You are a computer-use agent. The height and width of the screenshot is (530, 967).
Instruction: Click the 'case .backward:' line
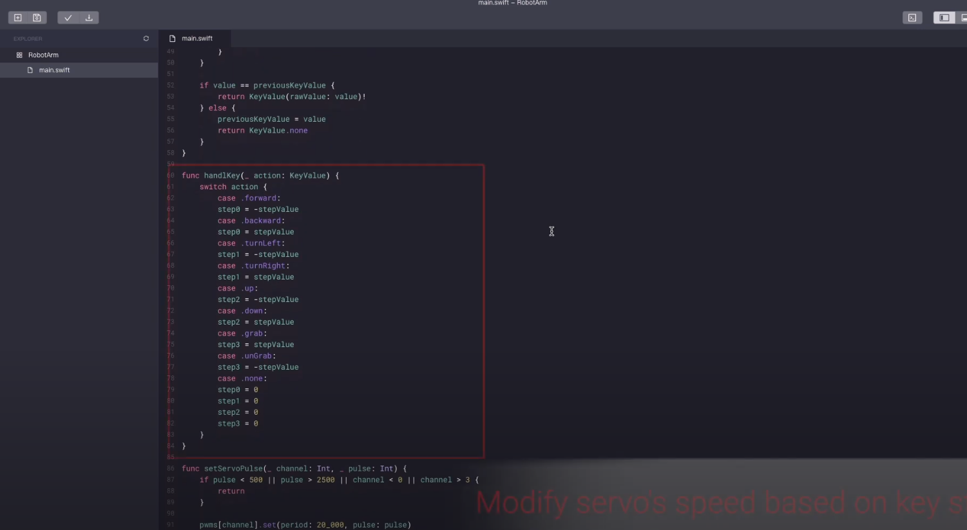pyautogui.click(x=251, y=221)
